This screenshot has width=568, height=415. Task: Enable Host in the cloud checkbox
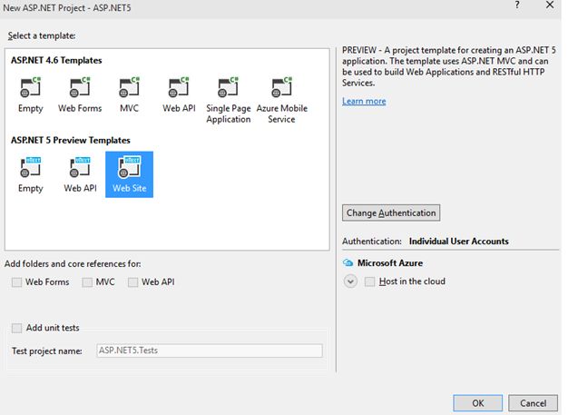369,282
